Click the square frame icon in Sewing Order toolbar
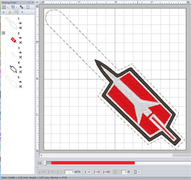 pyautogui.click(x=28, y=7)
